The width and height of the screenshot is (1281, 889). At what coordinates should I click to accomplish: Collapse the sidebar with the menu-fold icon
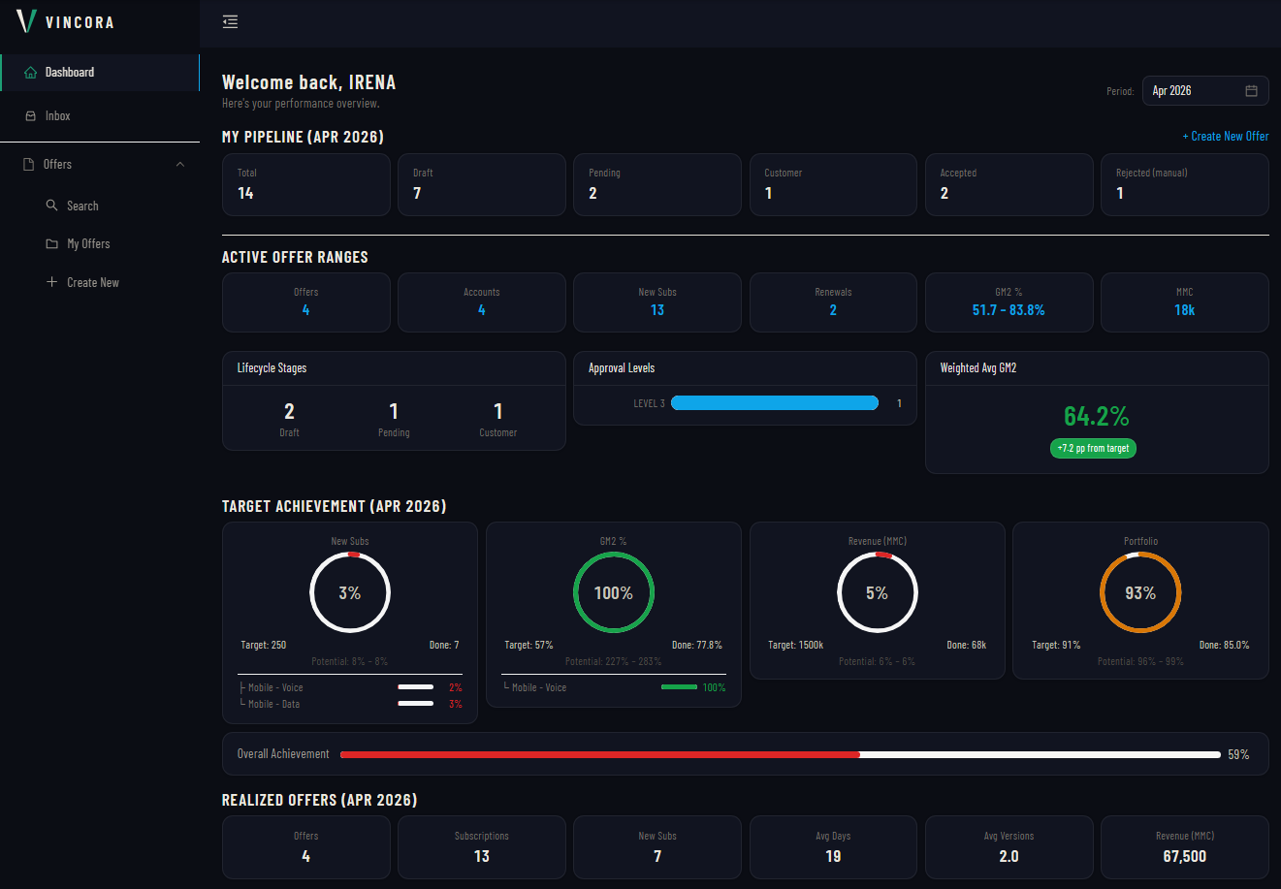coord(230,21)
